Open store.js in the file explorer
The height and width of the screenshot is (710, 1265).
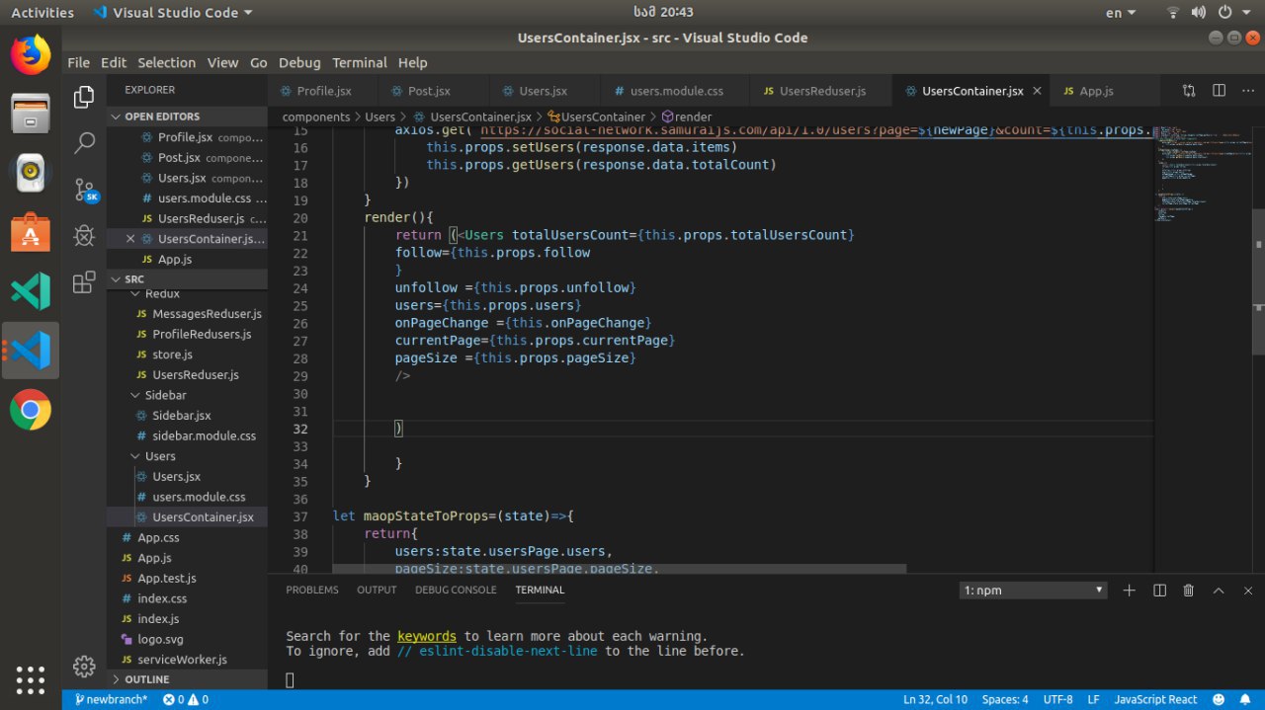pyautogui.click(x=172, y=355)
